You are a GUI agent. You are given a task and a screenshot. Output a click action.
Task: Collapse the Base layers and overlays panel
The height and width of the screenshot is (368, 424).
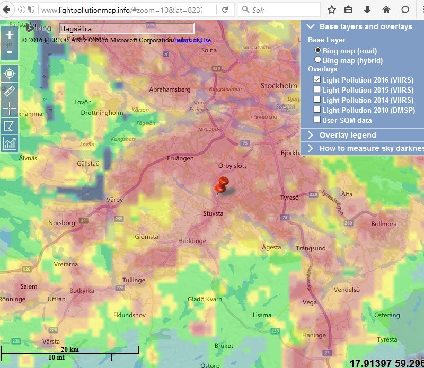(x=310, y=26)
